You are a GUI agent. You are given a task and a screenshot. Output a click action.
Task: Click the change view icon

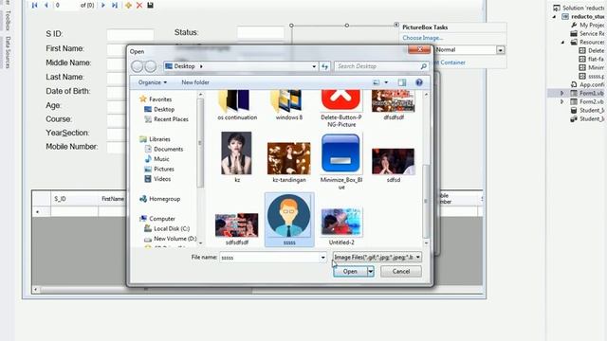pos(377,82)
